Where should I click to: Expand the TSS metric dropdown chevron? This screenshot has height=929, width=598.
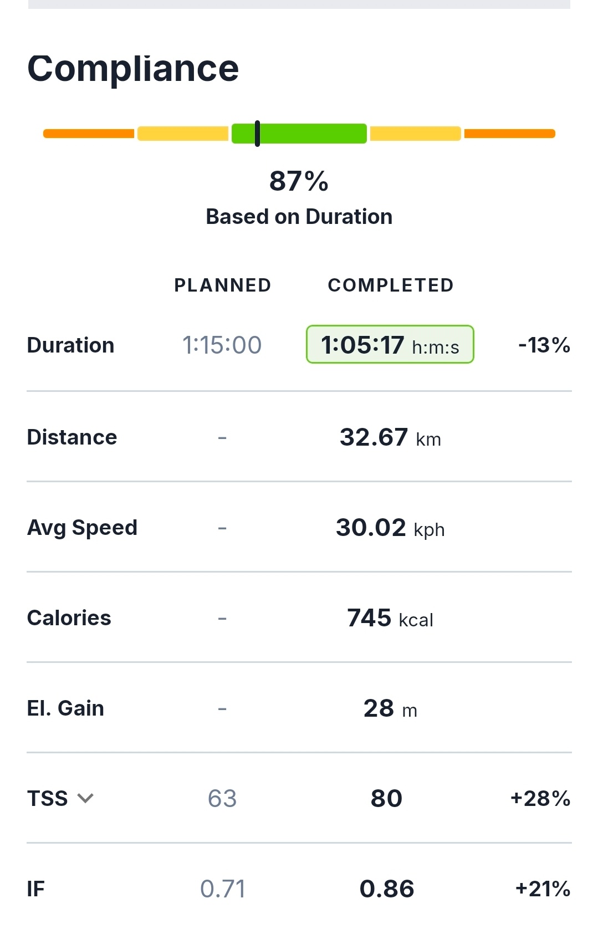pos(85,798)
